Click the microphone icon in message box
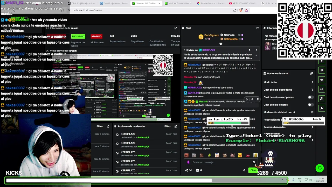This screenshot has width=332, height=187. pos(188,162)
